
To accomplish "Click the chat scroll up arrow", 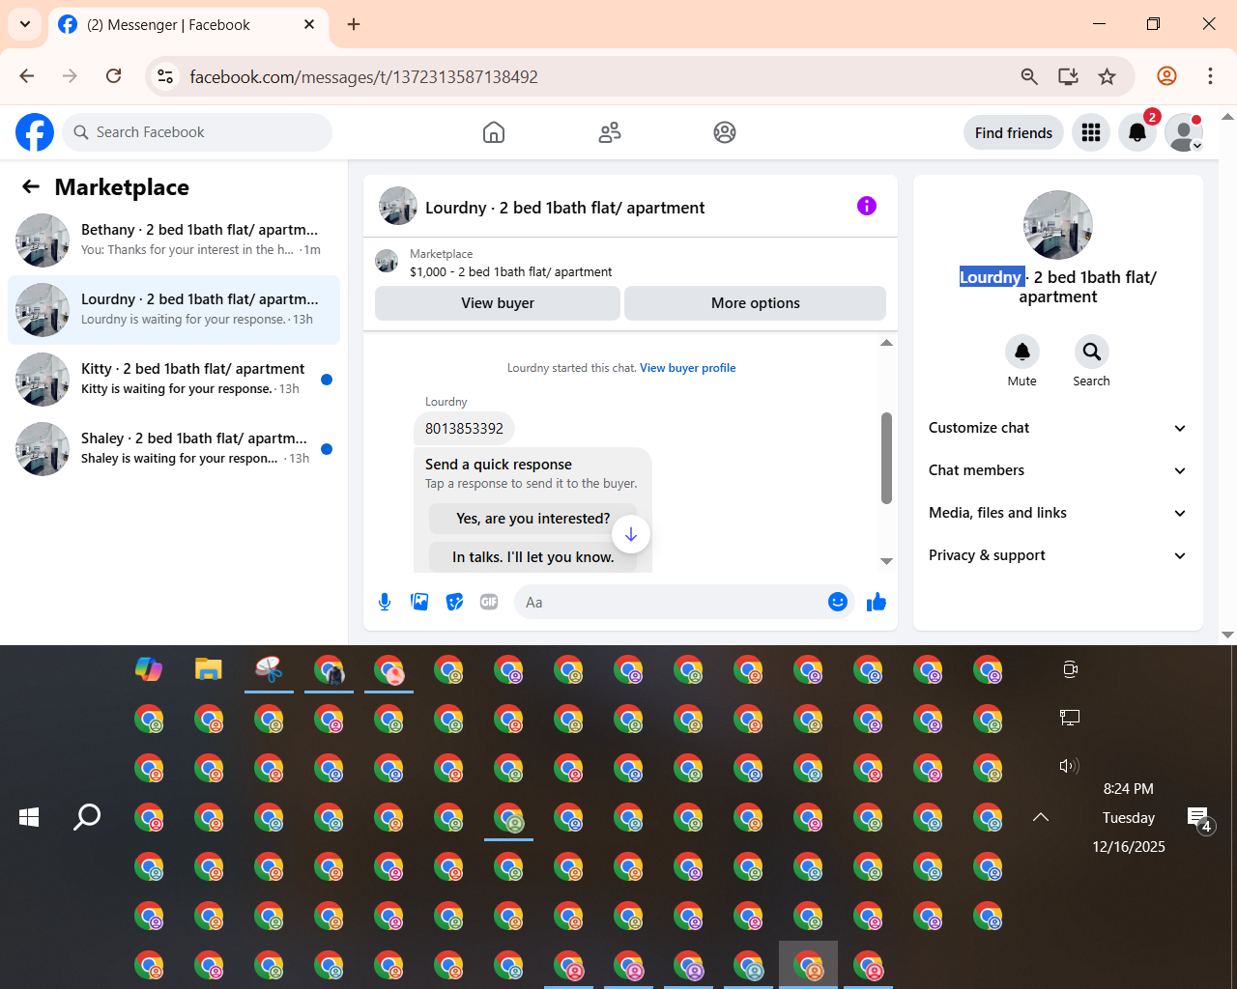I will [x=886, y=343].
